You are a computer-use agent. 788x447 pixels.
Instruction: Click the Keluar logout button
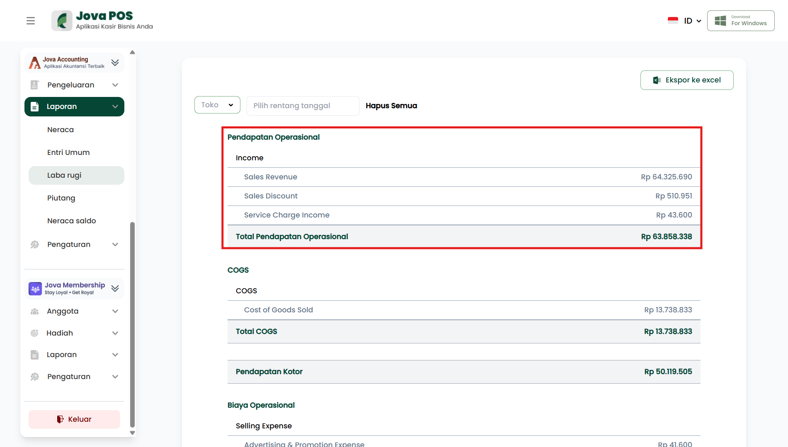(74, 419)
